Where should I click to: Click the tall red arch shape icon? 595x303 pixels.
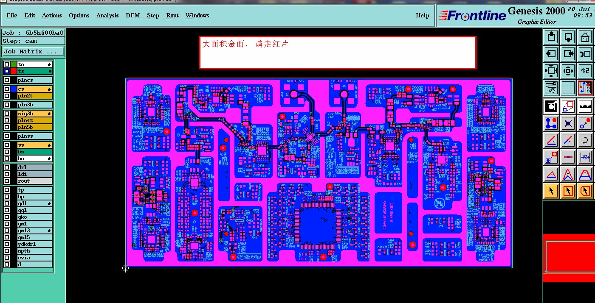568,174
